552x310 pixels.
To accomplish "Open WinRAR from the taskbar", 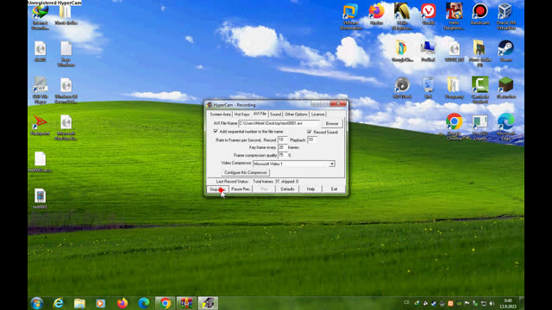I will pyautogui.click(x=186, y=303).
